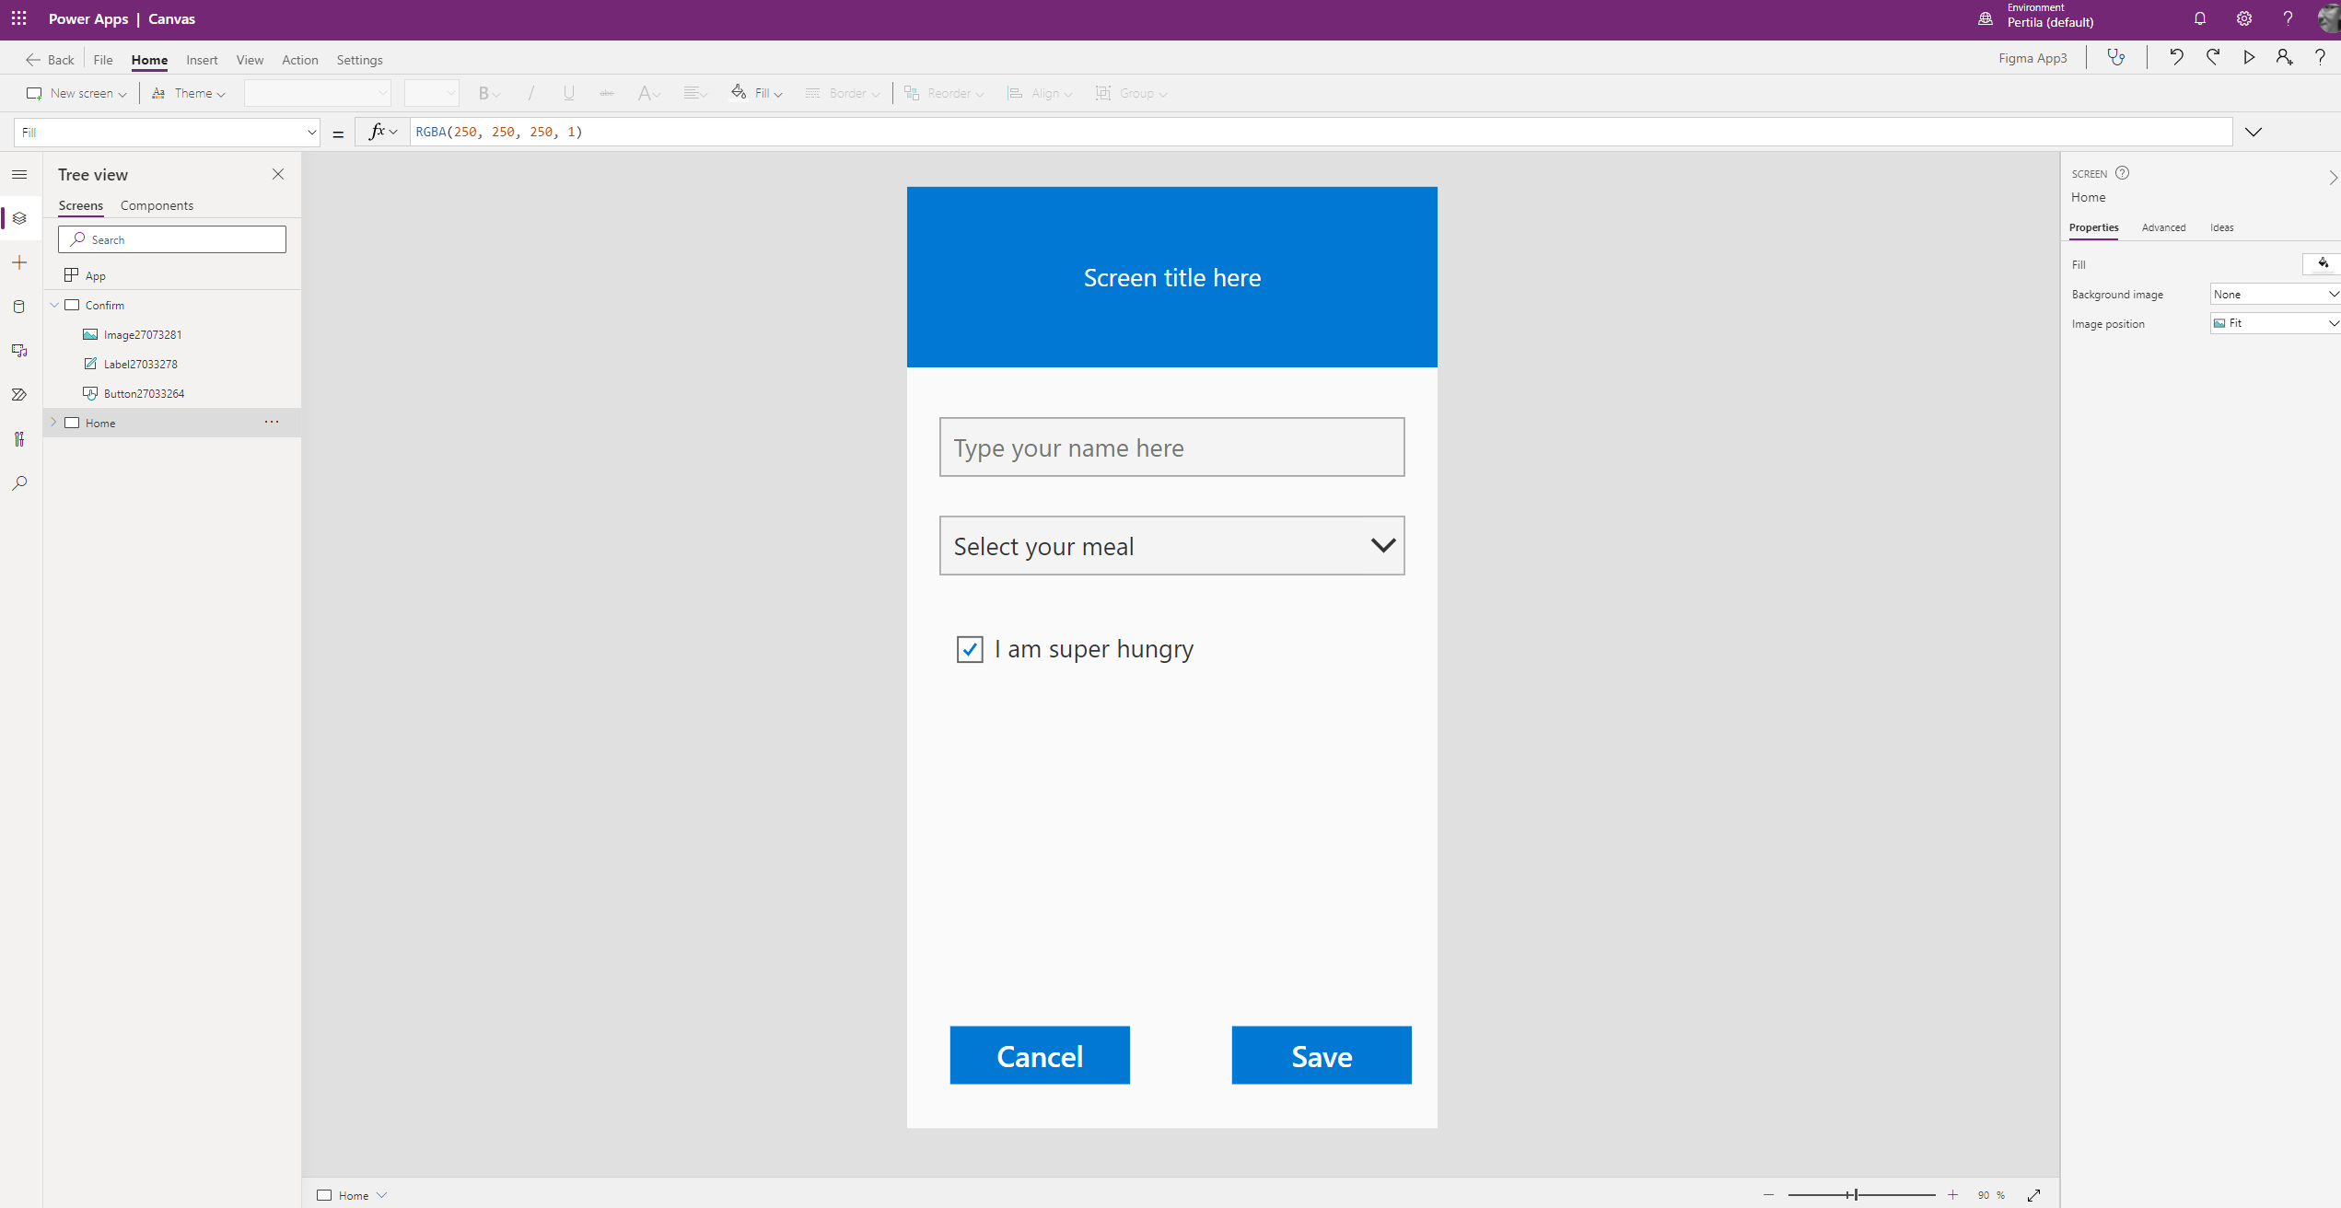Click the App checker stethoscope icon

pyautogui.click(x=2116, y=57)
